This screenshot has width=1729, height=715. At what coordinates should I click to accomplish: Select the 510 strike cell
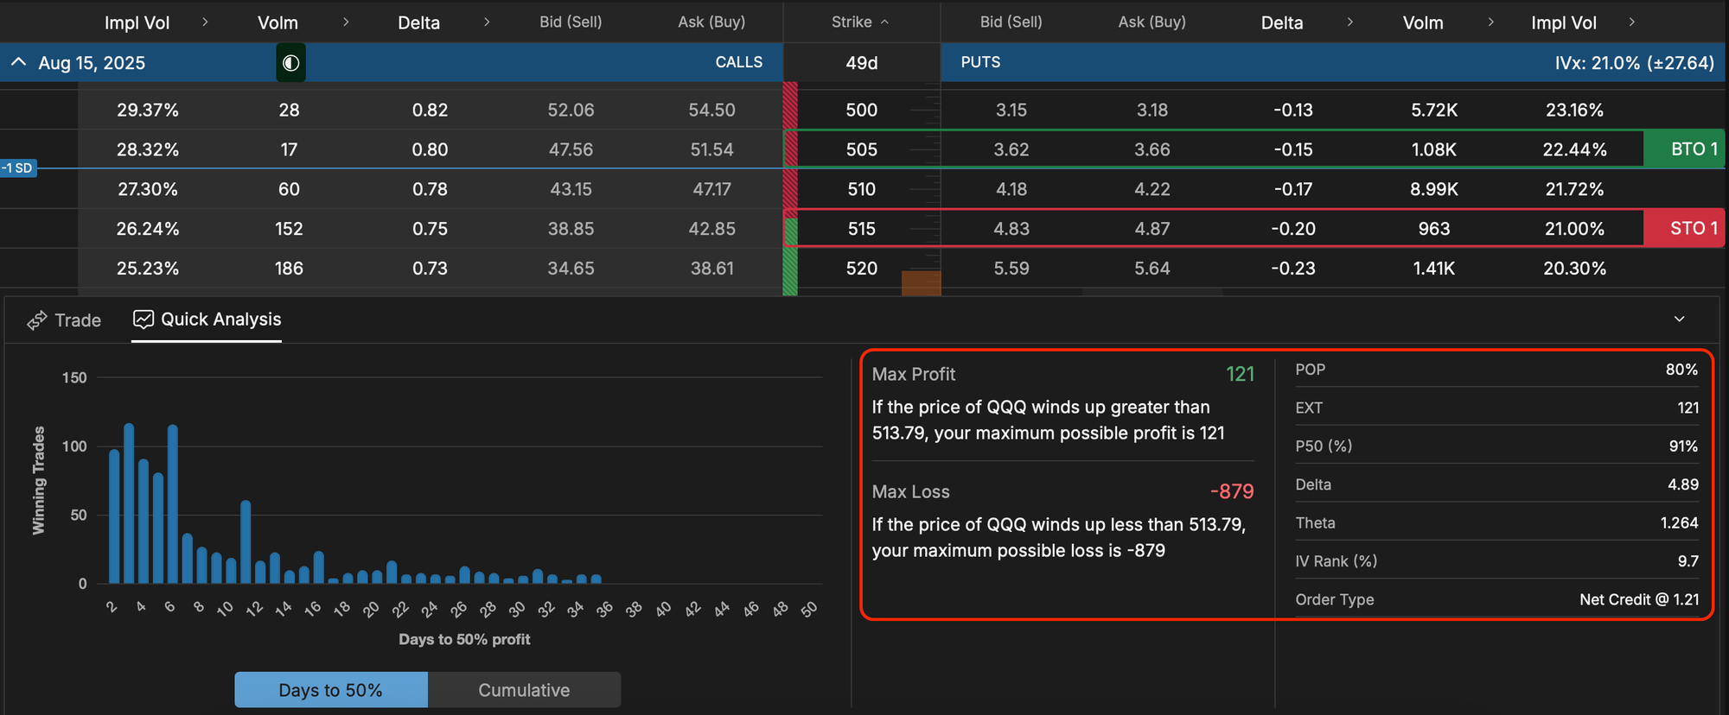point(862,189)
